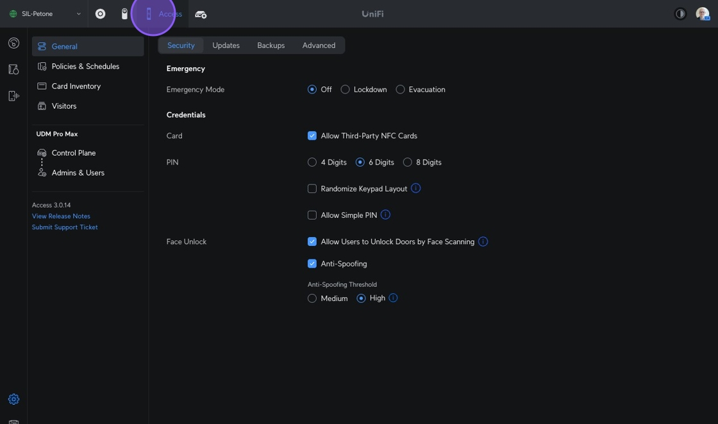Click the settings gear in left rail
718x424 pixels.
click(13, 399)
